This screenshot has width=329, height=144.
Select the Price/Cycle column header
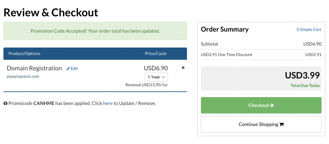click(156, 54)
